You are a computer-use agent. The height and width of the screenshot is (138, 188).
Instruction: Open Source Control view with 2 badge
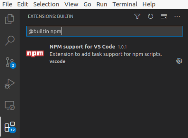(11, 63)
